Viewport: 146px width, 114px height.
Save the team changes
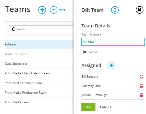pyautogui.click(x=88, y=107)
